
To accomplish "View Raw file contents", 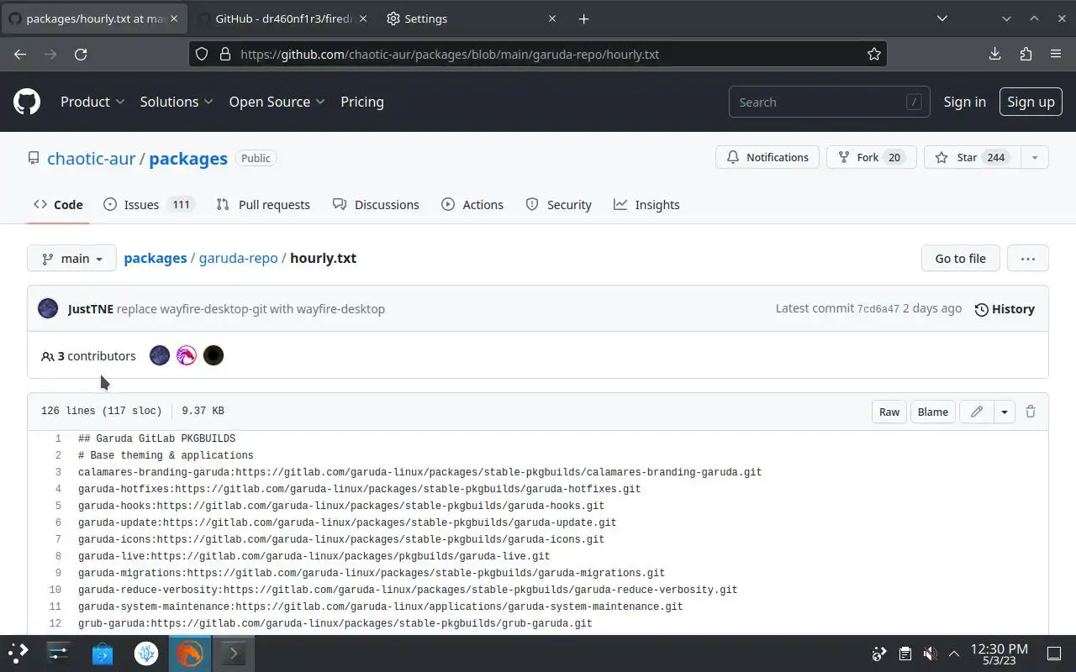I will click(889, 412).
